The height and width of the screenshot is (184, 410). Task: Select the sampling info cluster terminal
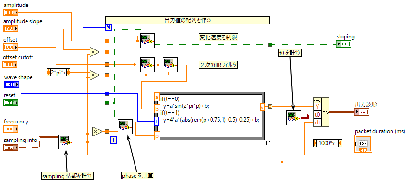(x=11, y=147)
